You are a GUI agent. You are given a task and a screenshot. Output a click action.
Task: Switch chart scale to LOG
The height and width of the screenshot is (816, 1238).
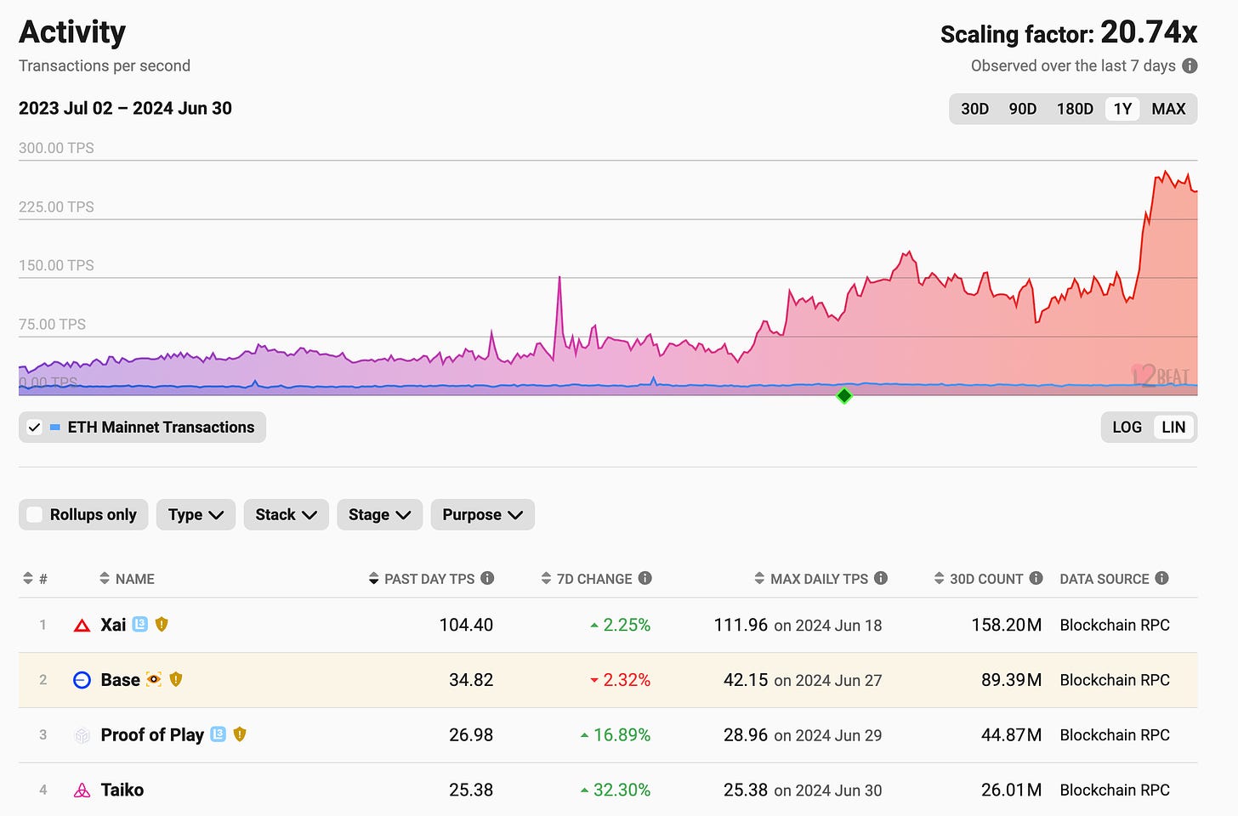(1127, 428)
